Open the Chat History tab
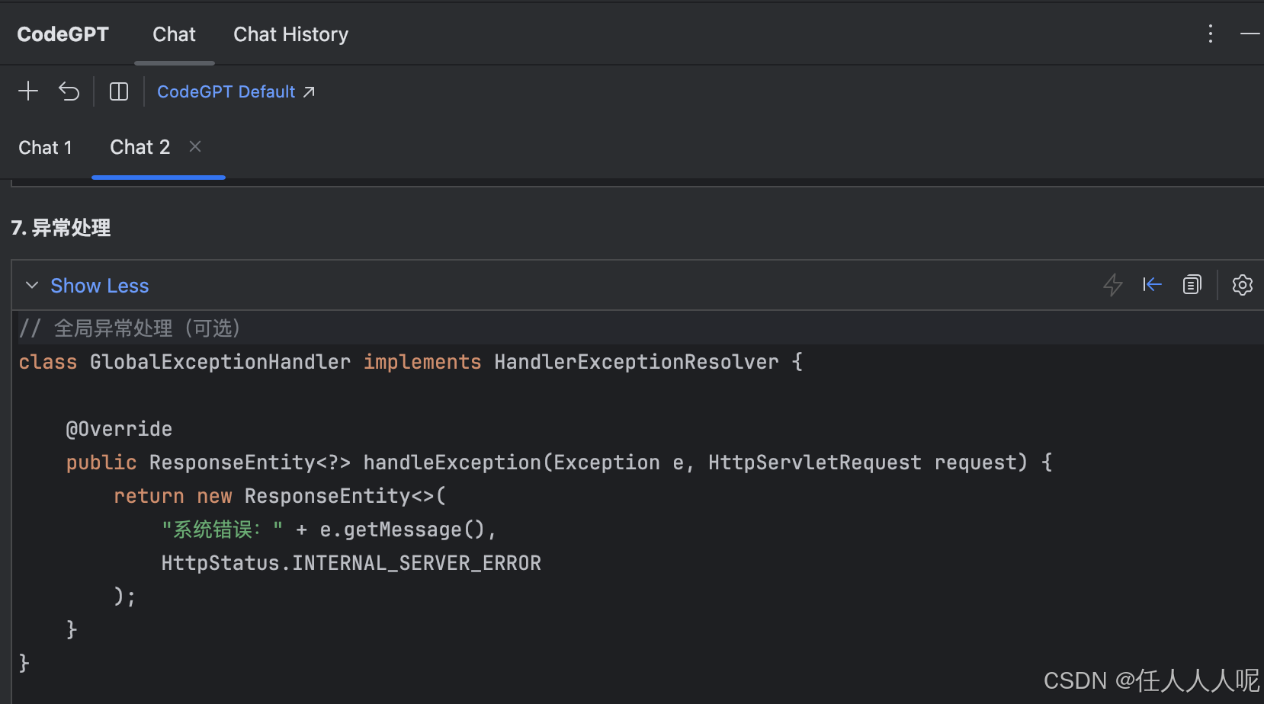 point(290,34)
